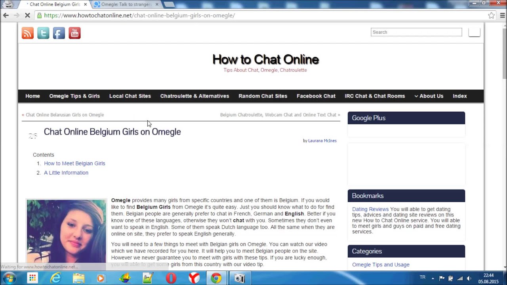Select Chrome icon in taskbar
The height and width of the screenshot is (285, 507).
[216, 278]
